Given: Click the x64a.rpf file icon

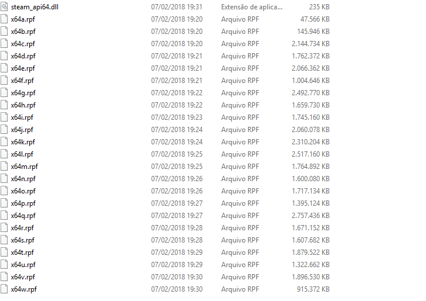Looking at the screenshot, I should click(x=4, y=19).
